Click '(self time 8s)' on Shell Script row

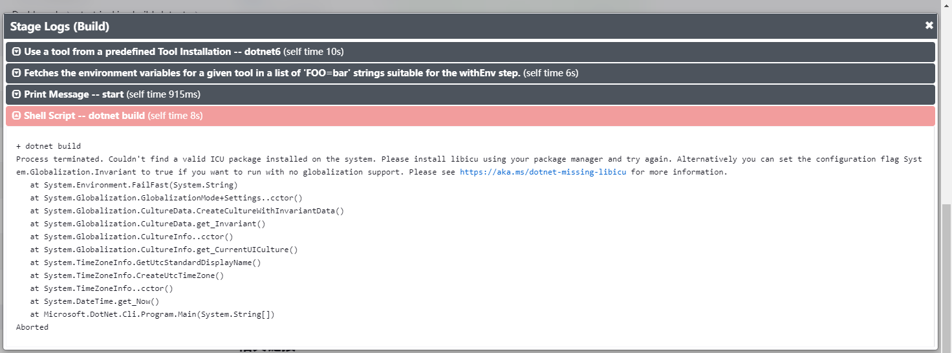coord(175,116)
